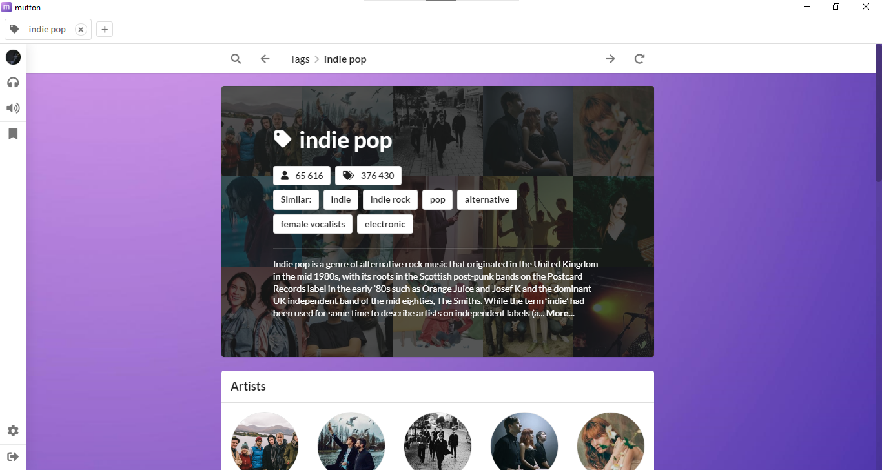This screenshot has height=470, width=882.
Task: Open the search magnifier icon
Action: coord(236,59)
